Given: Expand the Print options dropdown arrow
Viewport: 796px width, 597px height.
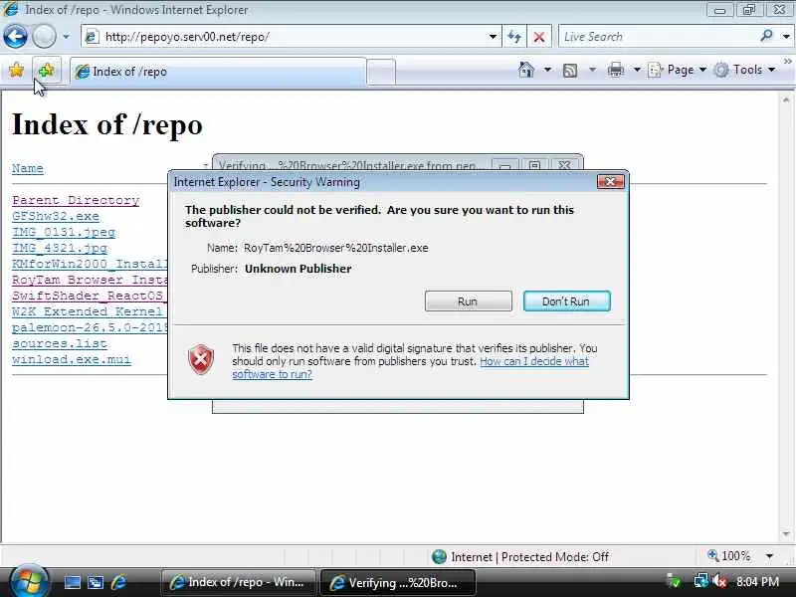Looking at the screenshot, I should click(x=637, y=70).
